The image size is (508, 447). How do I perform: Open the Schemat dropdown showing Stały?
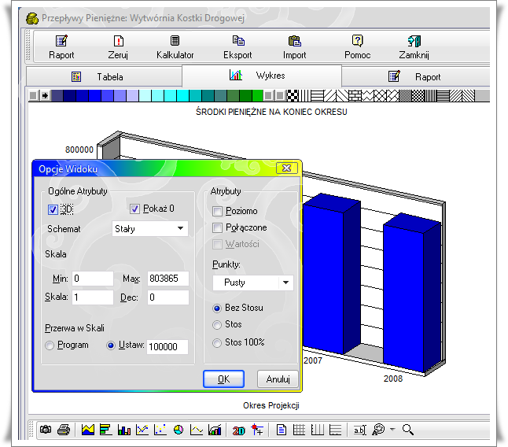(x=149, y=229)
